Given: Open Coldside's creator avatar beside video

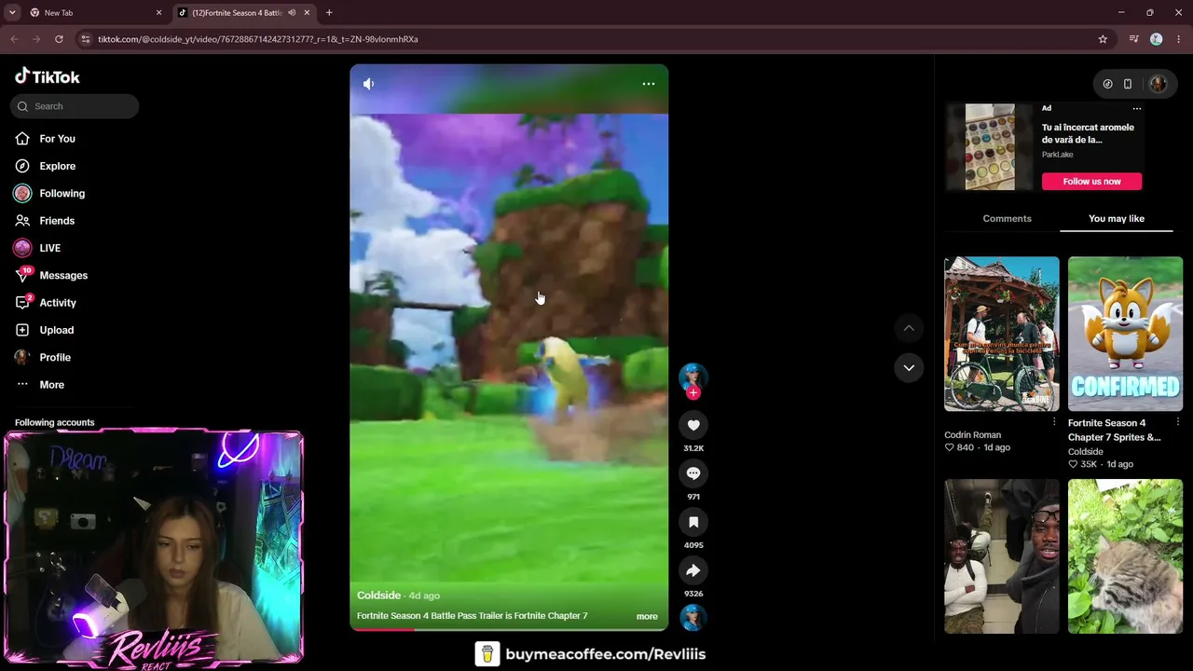Looking at the screenshot, I should coord(692,377).
